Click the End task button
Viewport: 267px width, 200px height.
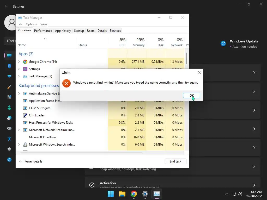pos(175,161)
